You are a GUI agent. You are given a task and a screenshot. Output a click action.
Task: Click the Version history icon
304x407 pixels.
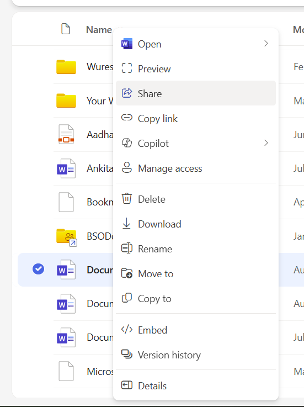[x=127, y=355]
